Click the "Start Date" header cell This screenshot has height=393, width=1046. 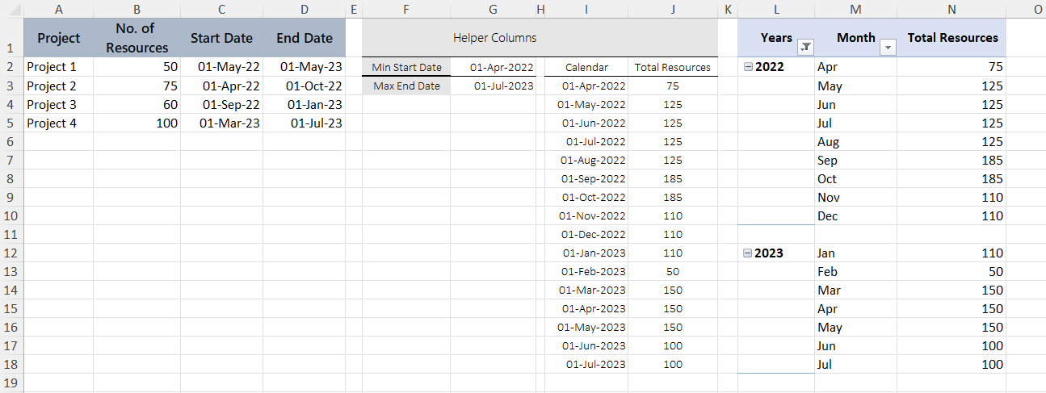[221, 38]
